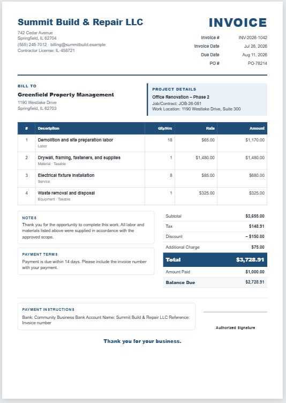
Task: Click the BILL TO label
Action: pyautogui.click(x=27, y=86)
